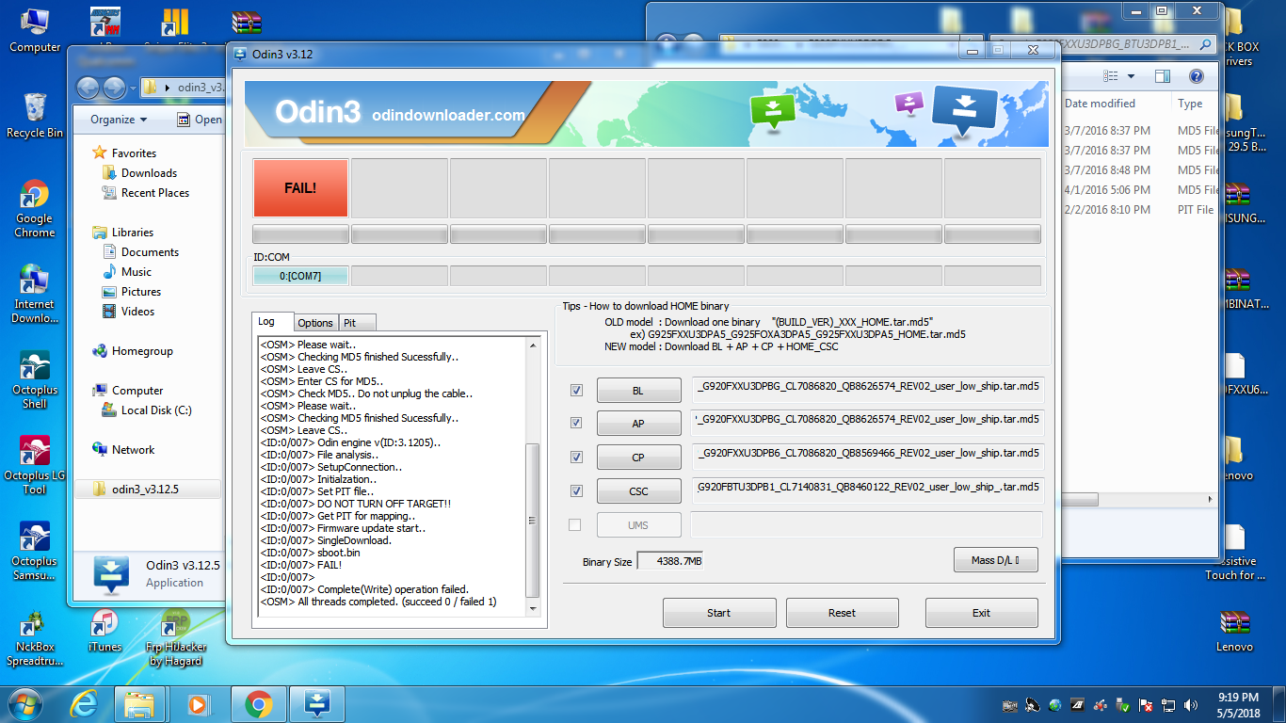Go back in the odin3 Explorer window

click(x=88, y=88)
